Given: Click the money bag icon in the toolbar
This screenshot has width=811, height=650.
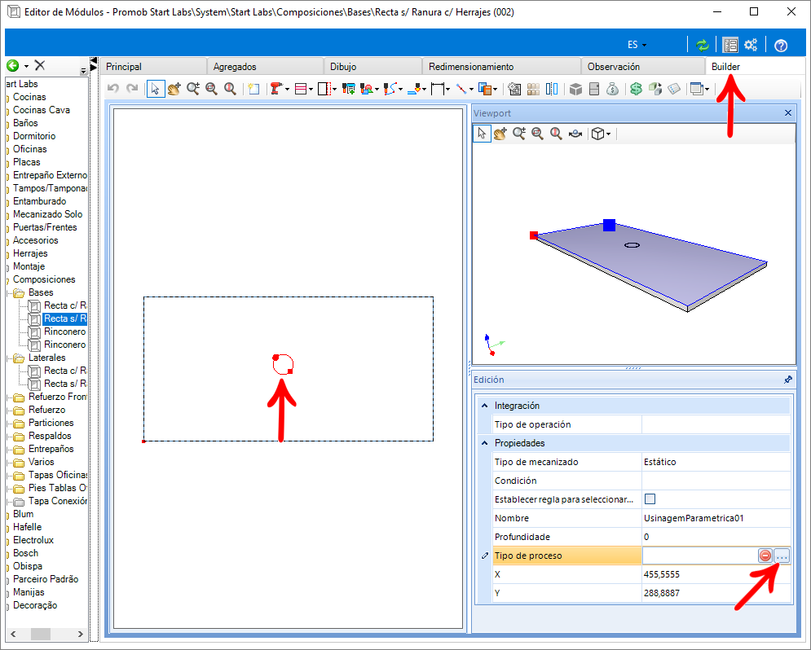Looking at the screenshot, I should pyautogui.click(x=612, y=89).
